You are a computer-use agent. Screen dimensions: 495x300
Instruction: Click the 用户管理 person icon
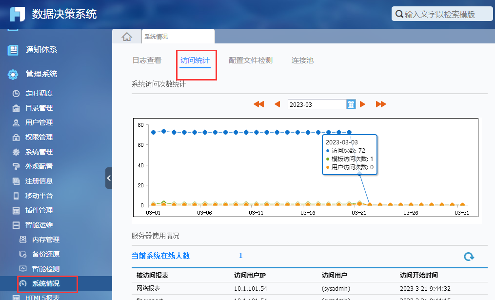[x=16, y=123]
